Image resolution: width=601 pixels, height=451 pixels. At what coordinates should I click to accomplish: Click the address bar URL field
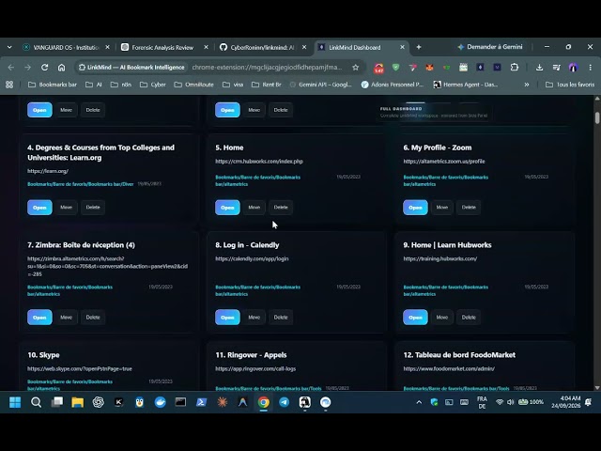coord(267,68)
